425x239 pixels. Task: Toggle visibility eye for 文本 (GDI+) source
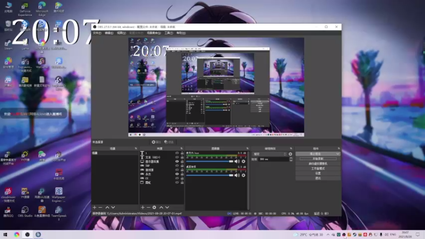click(x=177, y=157)
